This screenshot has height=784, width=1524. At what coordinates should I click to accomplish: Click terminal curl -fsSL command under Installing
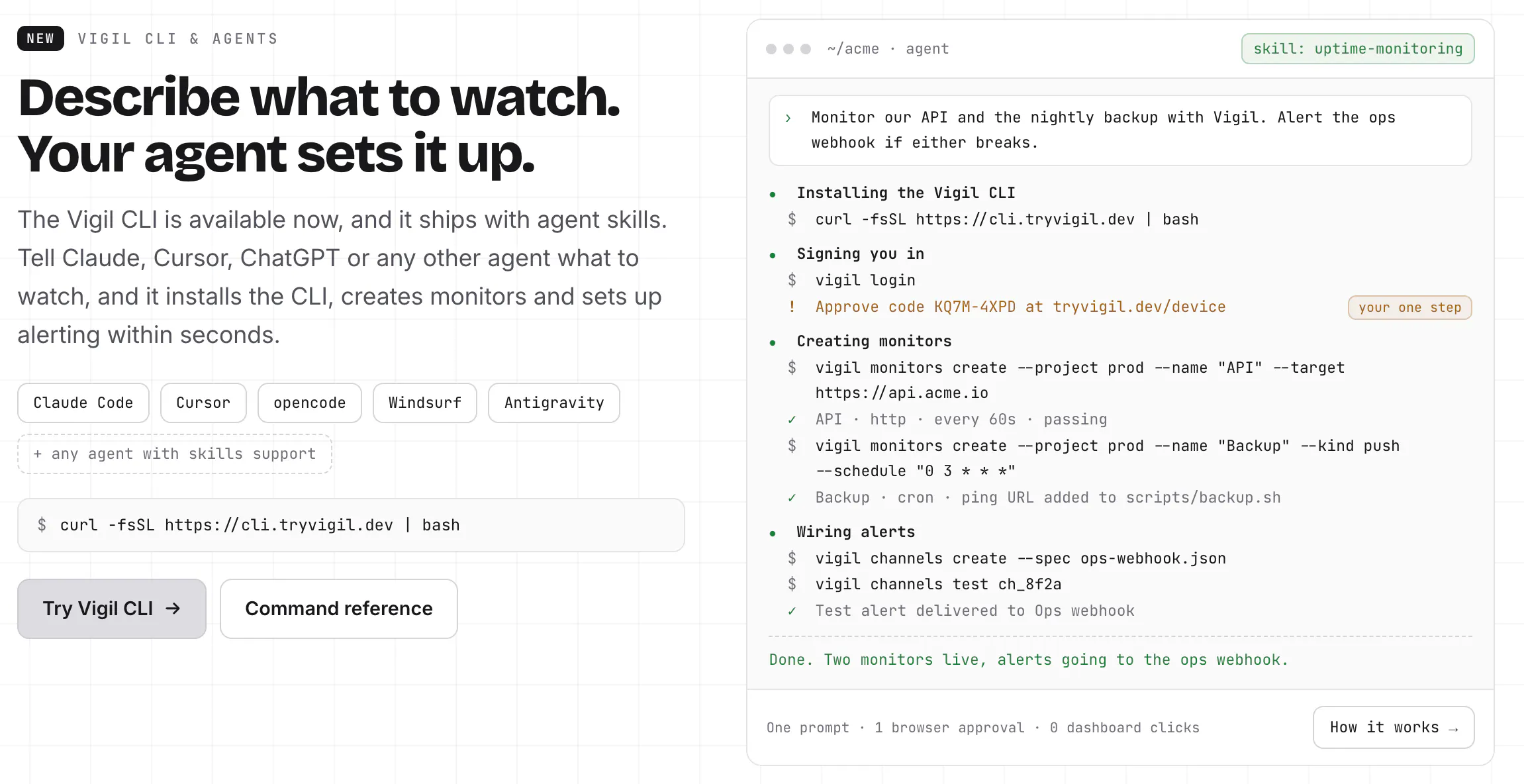click(x=1006, y=219)
